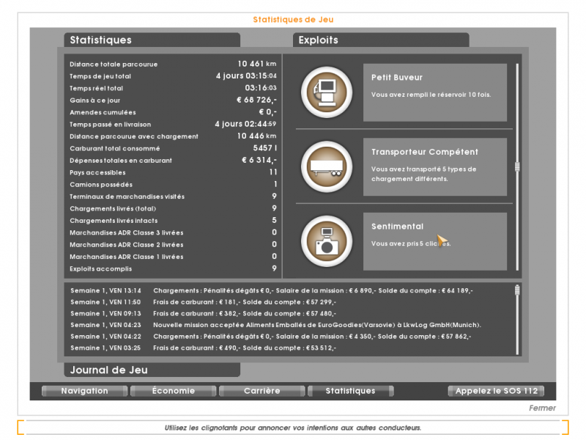The height and width of the screenshot is (440, 586).
Task: Click the Journal de Jeu header
Action: (152, 370)
